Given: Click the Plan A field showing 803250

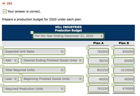Looking at the screenshot, I should tap(98, 70).
